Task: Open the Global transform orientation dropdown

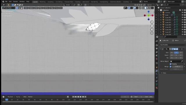Action: [x=68, y=5]
